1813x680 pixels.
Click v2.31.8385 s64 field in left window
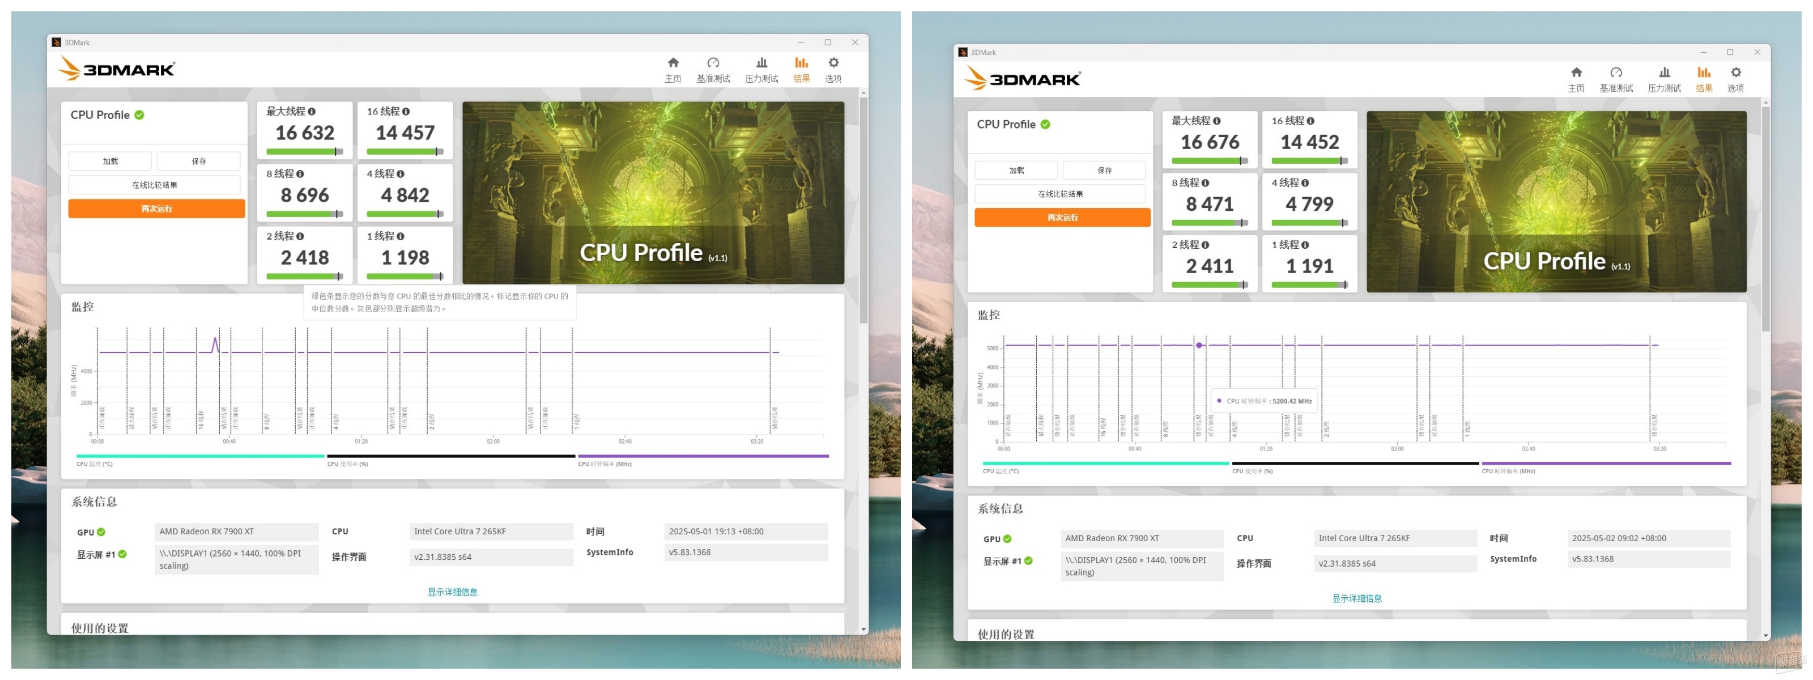[x=491, y=558]
